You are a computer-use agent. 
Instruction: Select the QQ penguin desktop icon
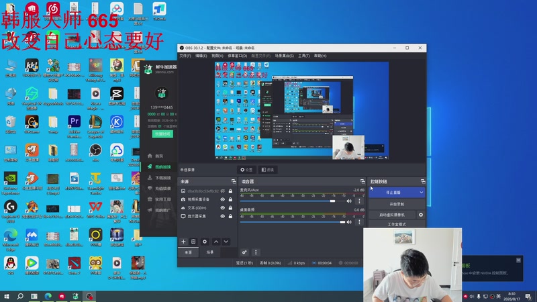(10, 266)
